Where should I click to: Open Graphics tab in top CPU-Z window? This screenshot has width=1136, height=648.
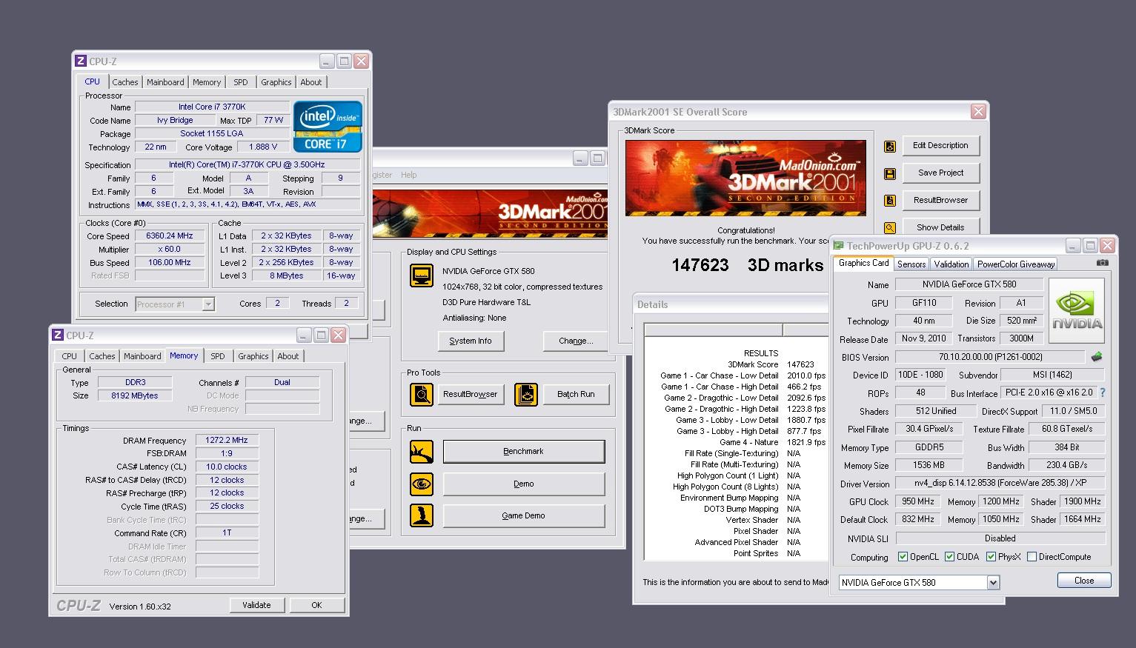(x=276, y=82)
